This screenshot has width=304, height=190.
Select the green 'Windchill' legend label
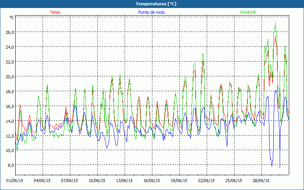tap(248, 12)
